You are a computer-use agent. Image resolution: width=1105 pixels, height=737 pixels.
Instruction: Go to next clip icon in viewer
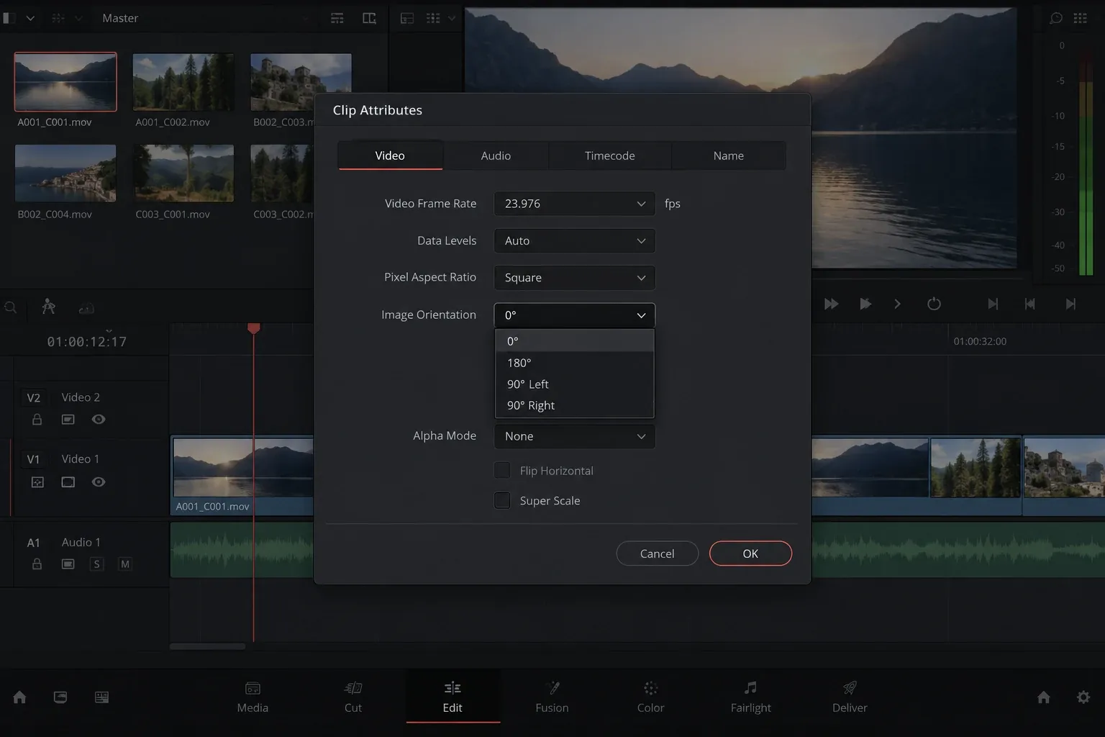click(x=993, y=304)
